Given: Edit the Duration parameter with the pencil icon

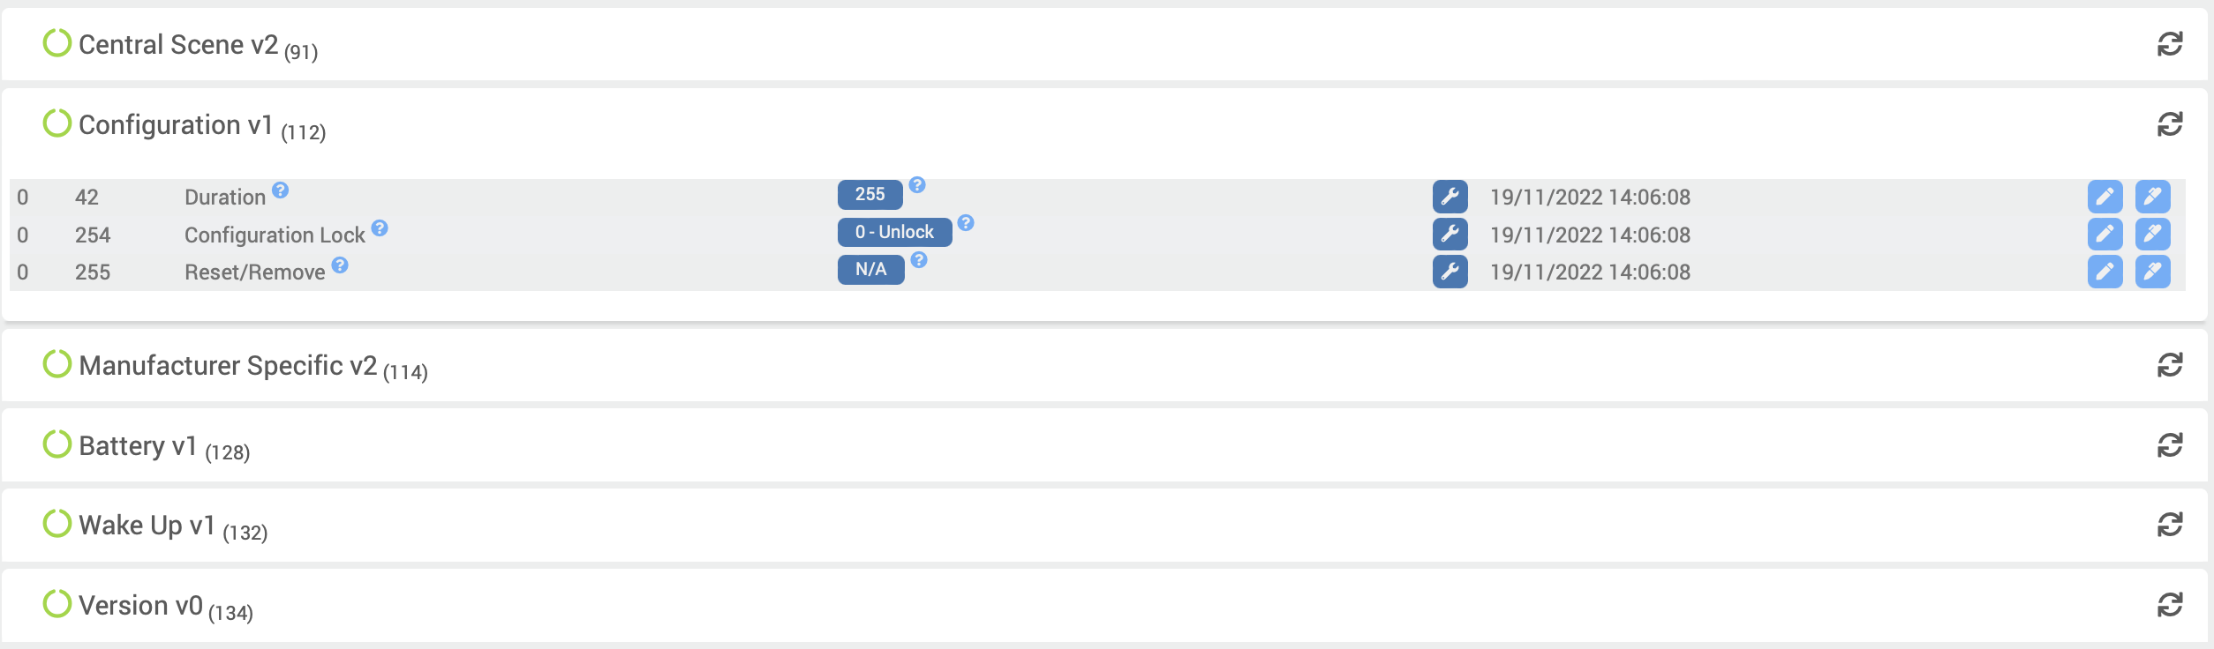Looking at the screenshot, I should coord(2105,197).
